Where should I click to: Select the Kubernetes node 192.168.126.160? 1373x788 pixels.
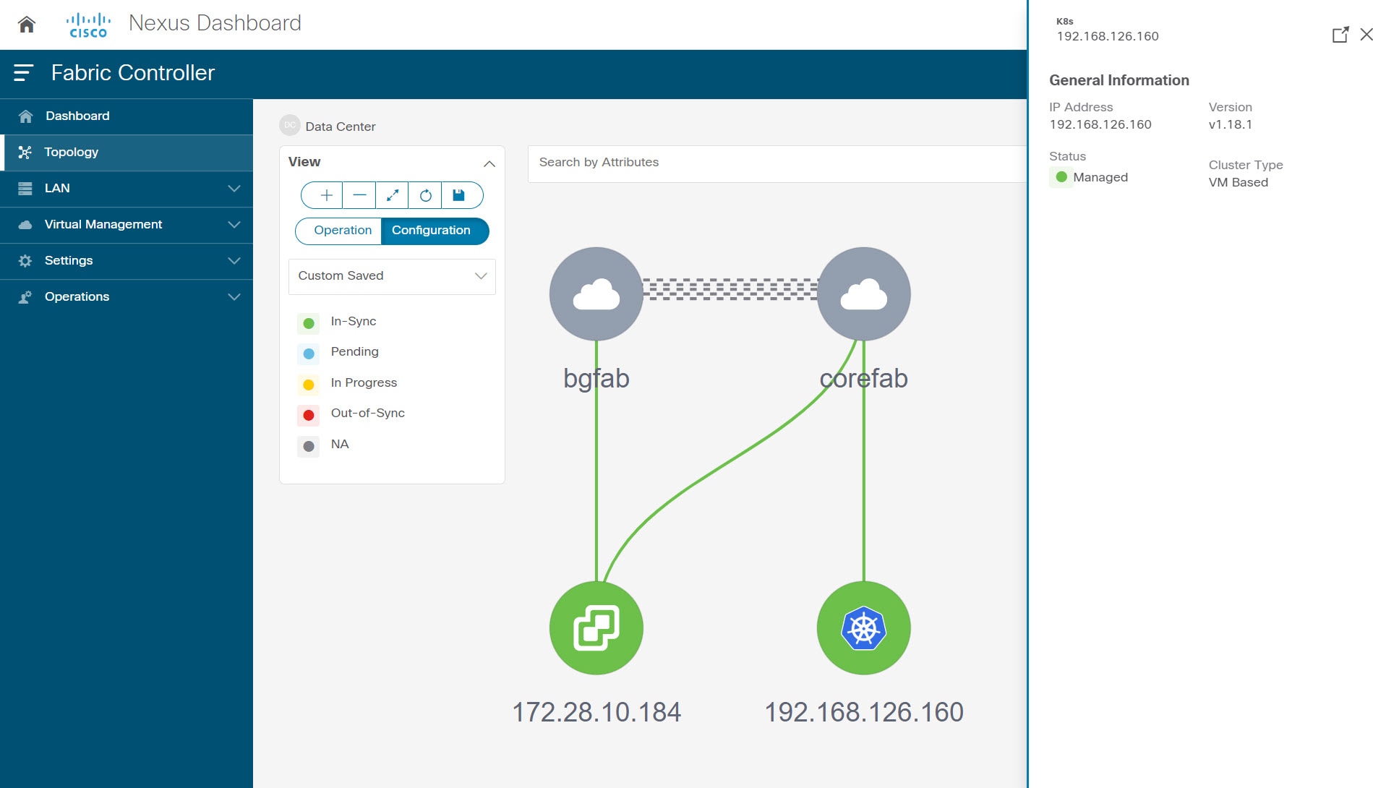click(x=864, y=628)
